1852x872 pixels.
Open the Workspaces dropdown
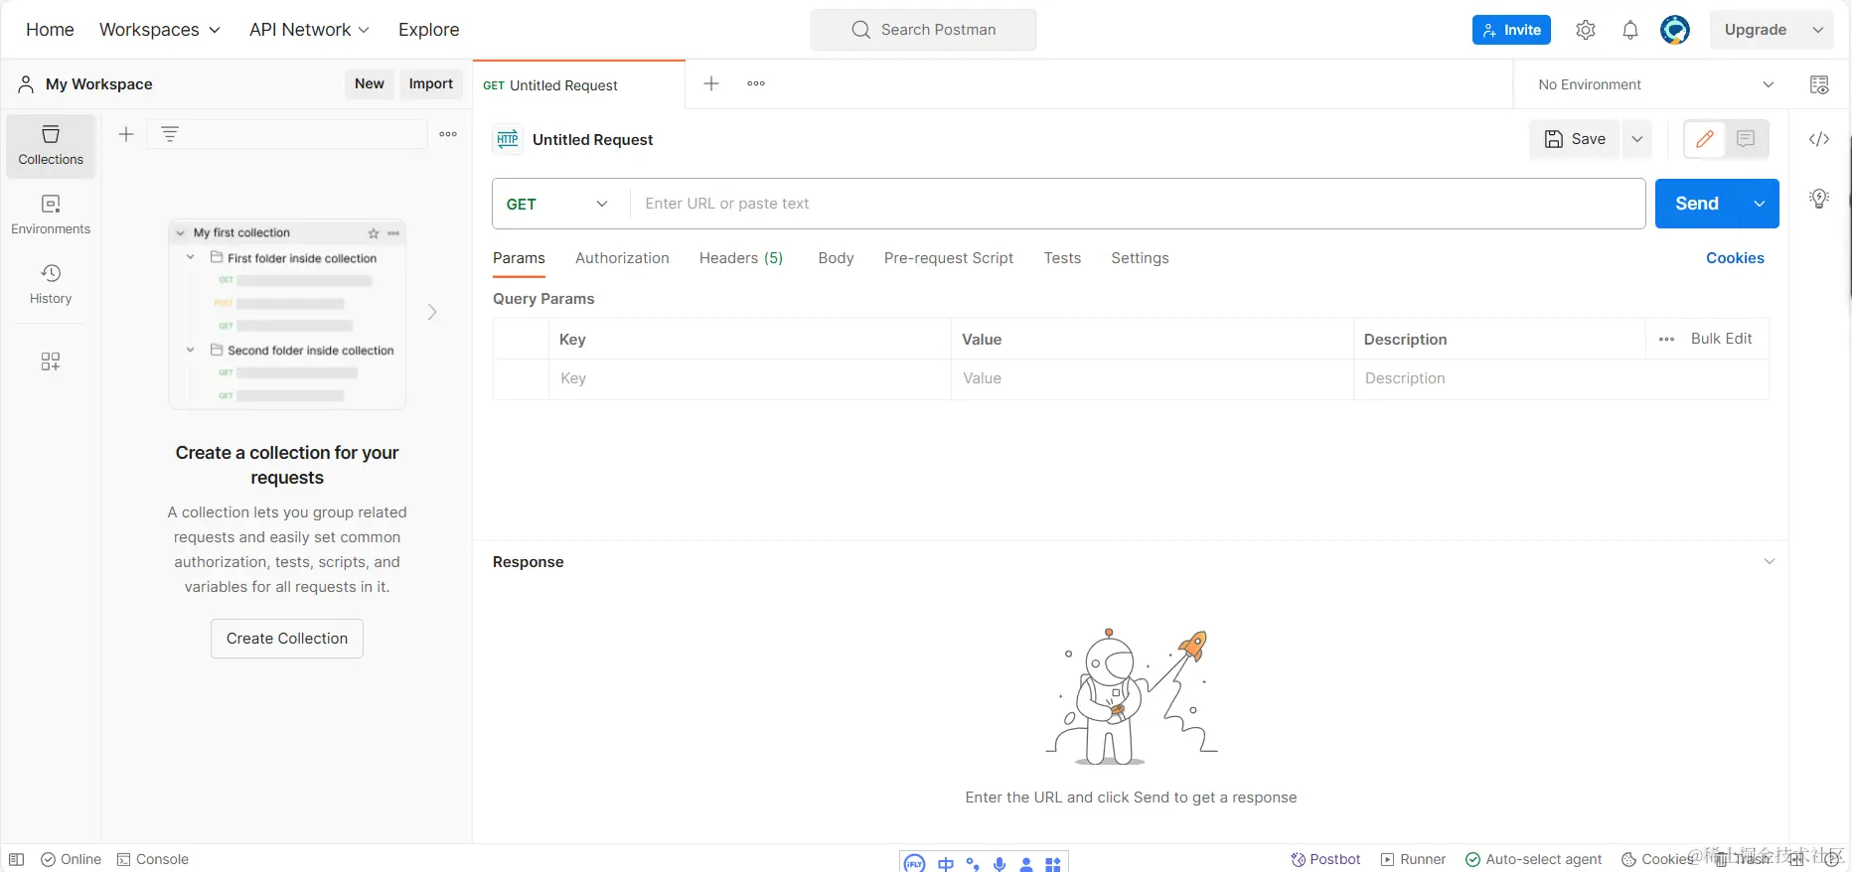(160, 30)
